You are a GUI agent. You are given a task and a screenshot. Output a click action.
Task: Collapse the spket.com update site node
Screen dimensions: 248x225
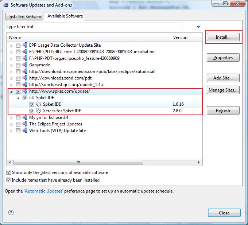point(11,92)
